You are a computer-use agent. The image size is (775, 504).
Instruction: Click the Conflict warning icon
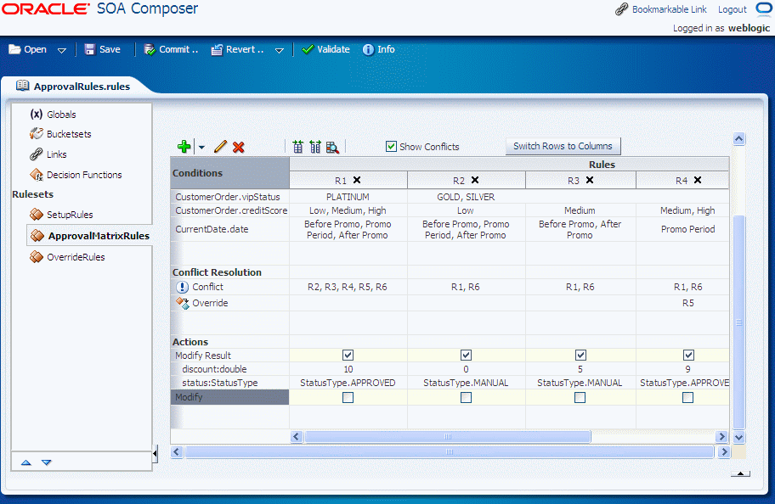pyautogui.click(x=182, y=288)
